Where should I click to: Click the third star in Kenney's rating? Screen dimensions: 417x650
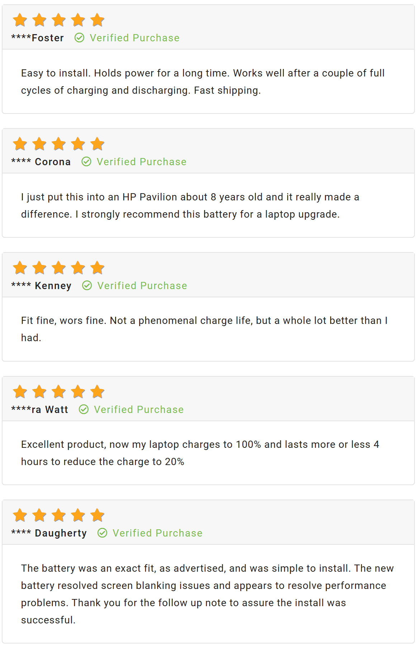click(58, 268)
